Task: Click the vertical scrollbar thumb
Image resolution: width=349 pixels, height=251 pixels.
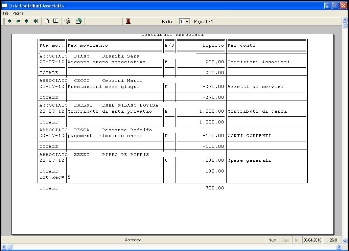Action: click(x=345, y=25)
